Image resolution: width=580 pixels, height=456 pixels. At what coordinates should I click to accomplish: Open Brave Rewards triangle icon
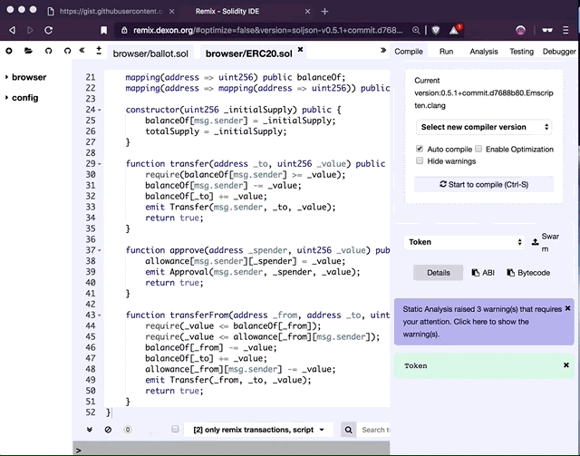(454, 30)
